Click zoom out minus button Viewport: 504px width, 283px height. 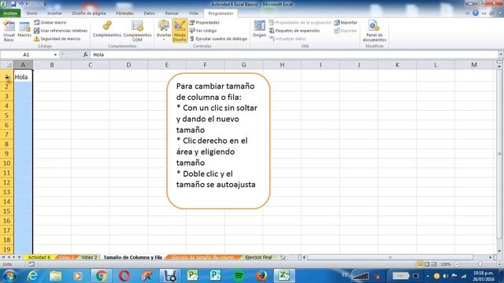(457, 264)
